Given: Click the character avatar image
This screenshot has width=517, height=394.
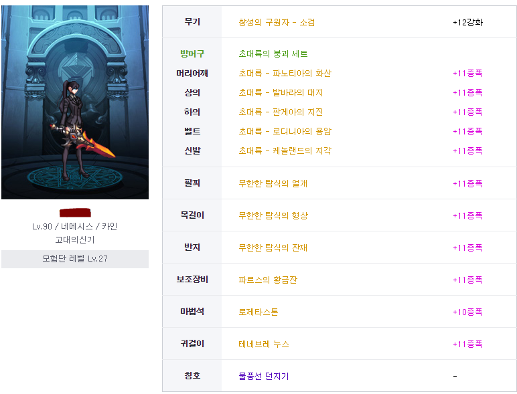Looking at the screenshot, I should point(75,102).
